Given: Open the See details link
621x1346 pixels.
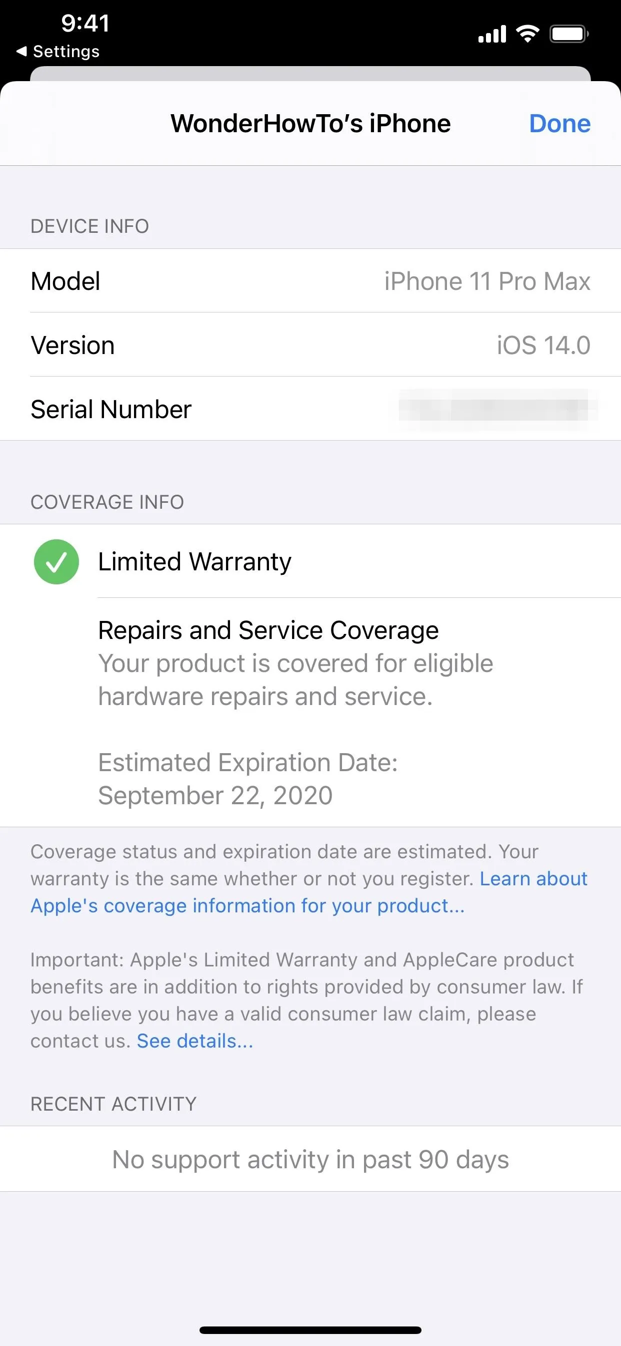Looking at the screenshot, I should pyautogui.click(x=194, y=1041).
